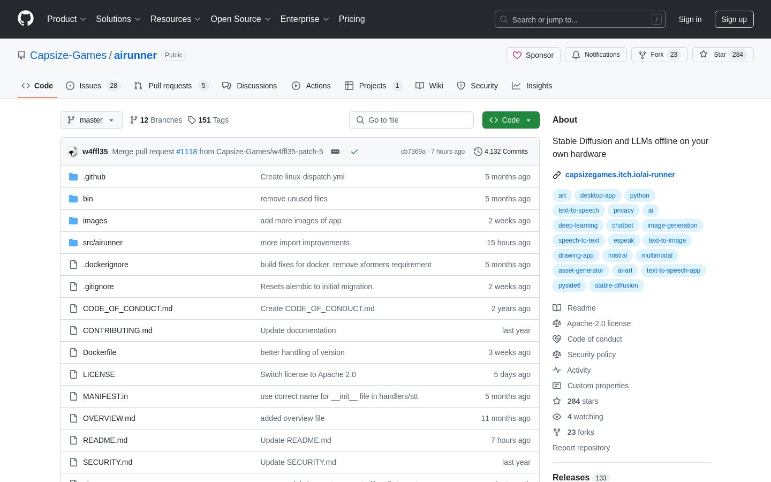Click the README.md file icon
The width and height of the screenshot is (771, 482).
pyautogui.click(x=73, y=440)
